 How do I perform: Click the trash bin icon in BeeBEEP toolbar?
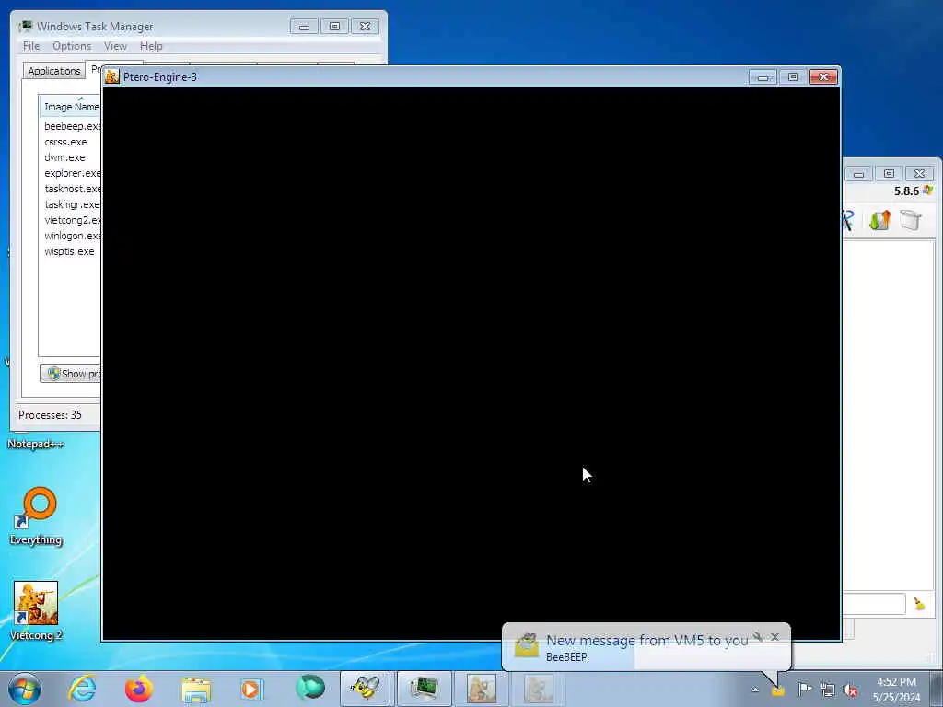[x=911, y=220]
